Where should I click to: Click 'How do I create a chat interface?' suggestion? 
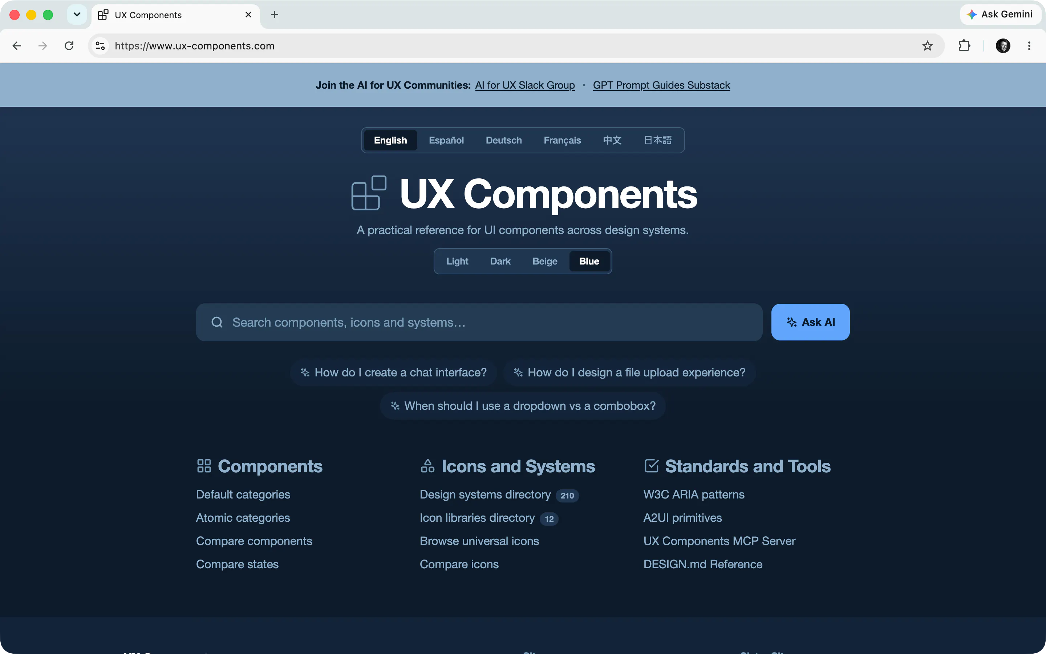pos(393,372)
